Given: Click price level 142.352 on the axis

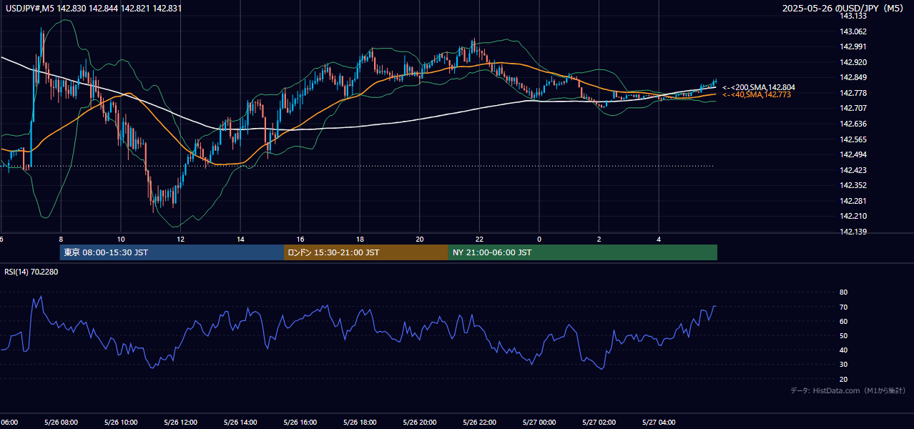Looking at the screenshot, I should [x=852, y=185].
